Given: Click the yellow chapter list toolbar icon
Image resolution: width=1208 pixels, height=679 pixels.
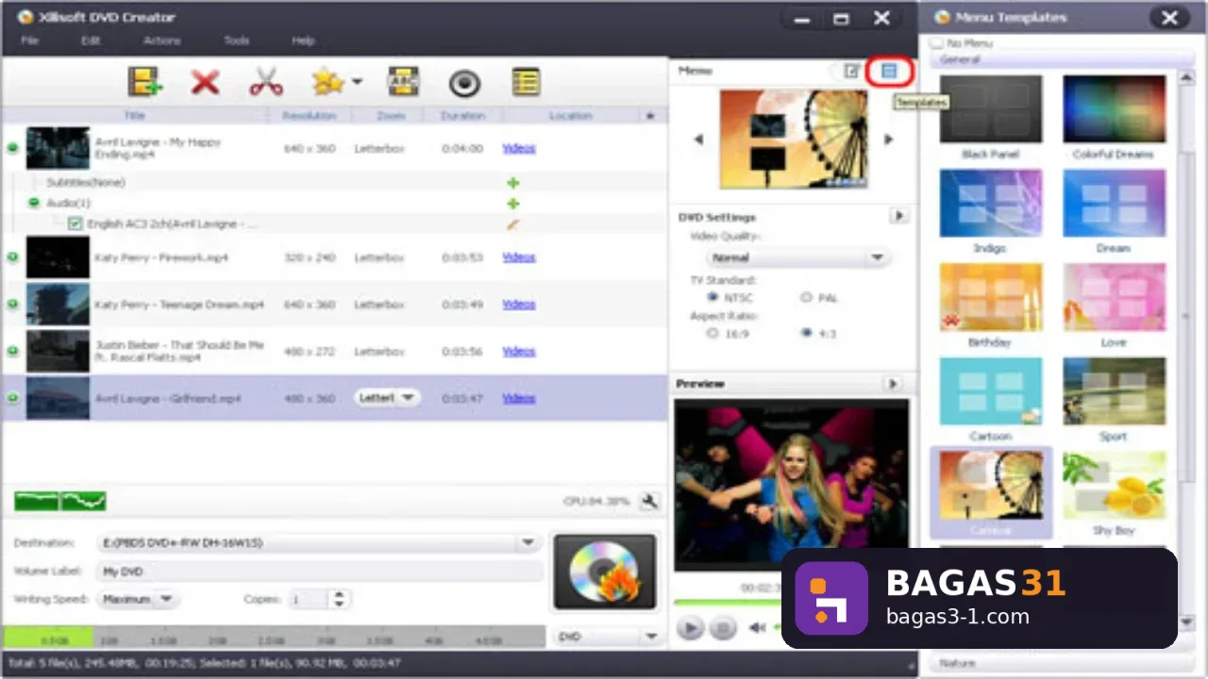Looking at the screenshot, I should click(526, 83).
